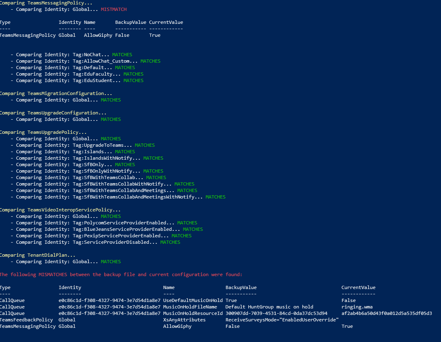Select the 'Tag:SfBWithTeamsCollabAndMeetingsWithNotify...' identity text

coord(137,197)
